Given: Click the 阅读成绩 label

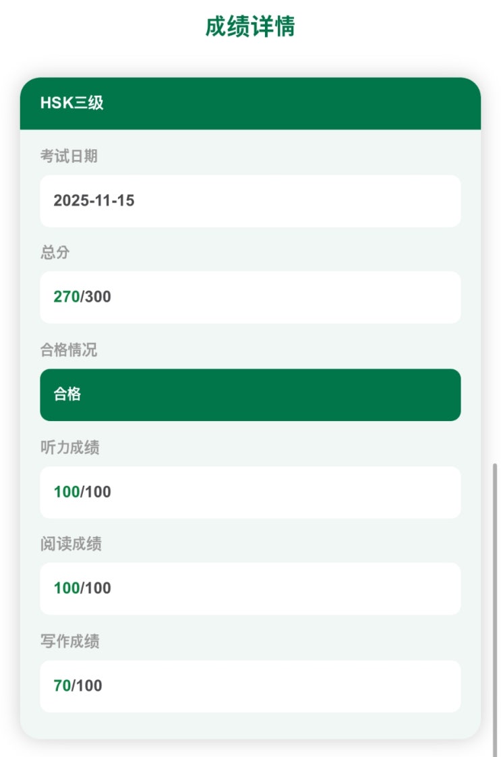Looking at the screenshot, I should [x=71, y=544].
